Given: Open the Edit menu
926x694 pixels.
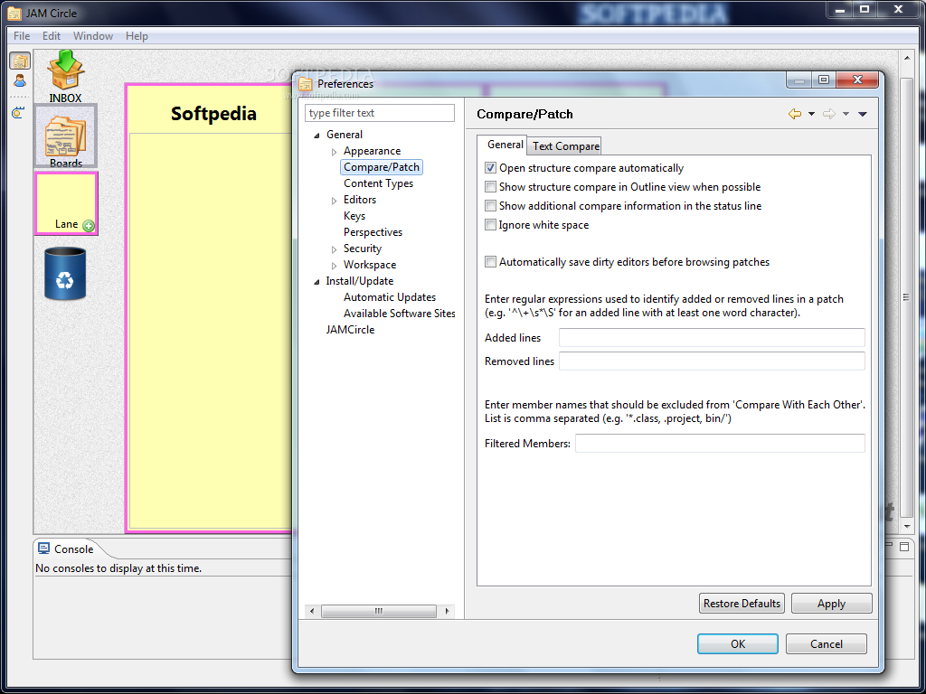Looking at the screenshot, I should click(52, 36).
